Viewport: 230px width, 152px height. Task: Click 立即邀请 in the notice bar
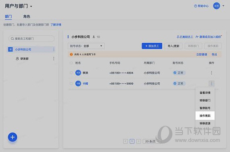(201, 54)
